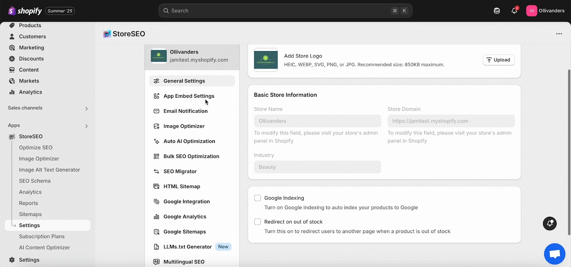The image size is (571, 267).
Task: Click the Store Domain field
Action: 451,121
